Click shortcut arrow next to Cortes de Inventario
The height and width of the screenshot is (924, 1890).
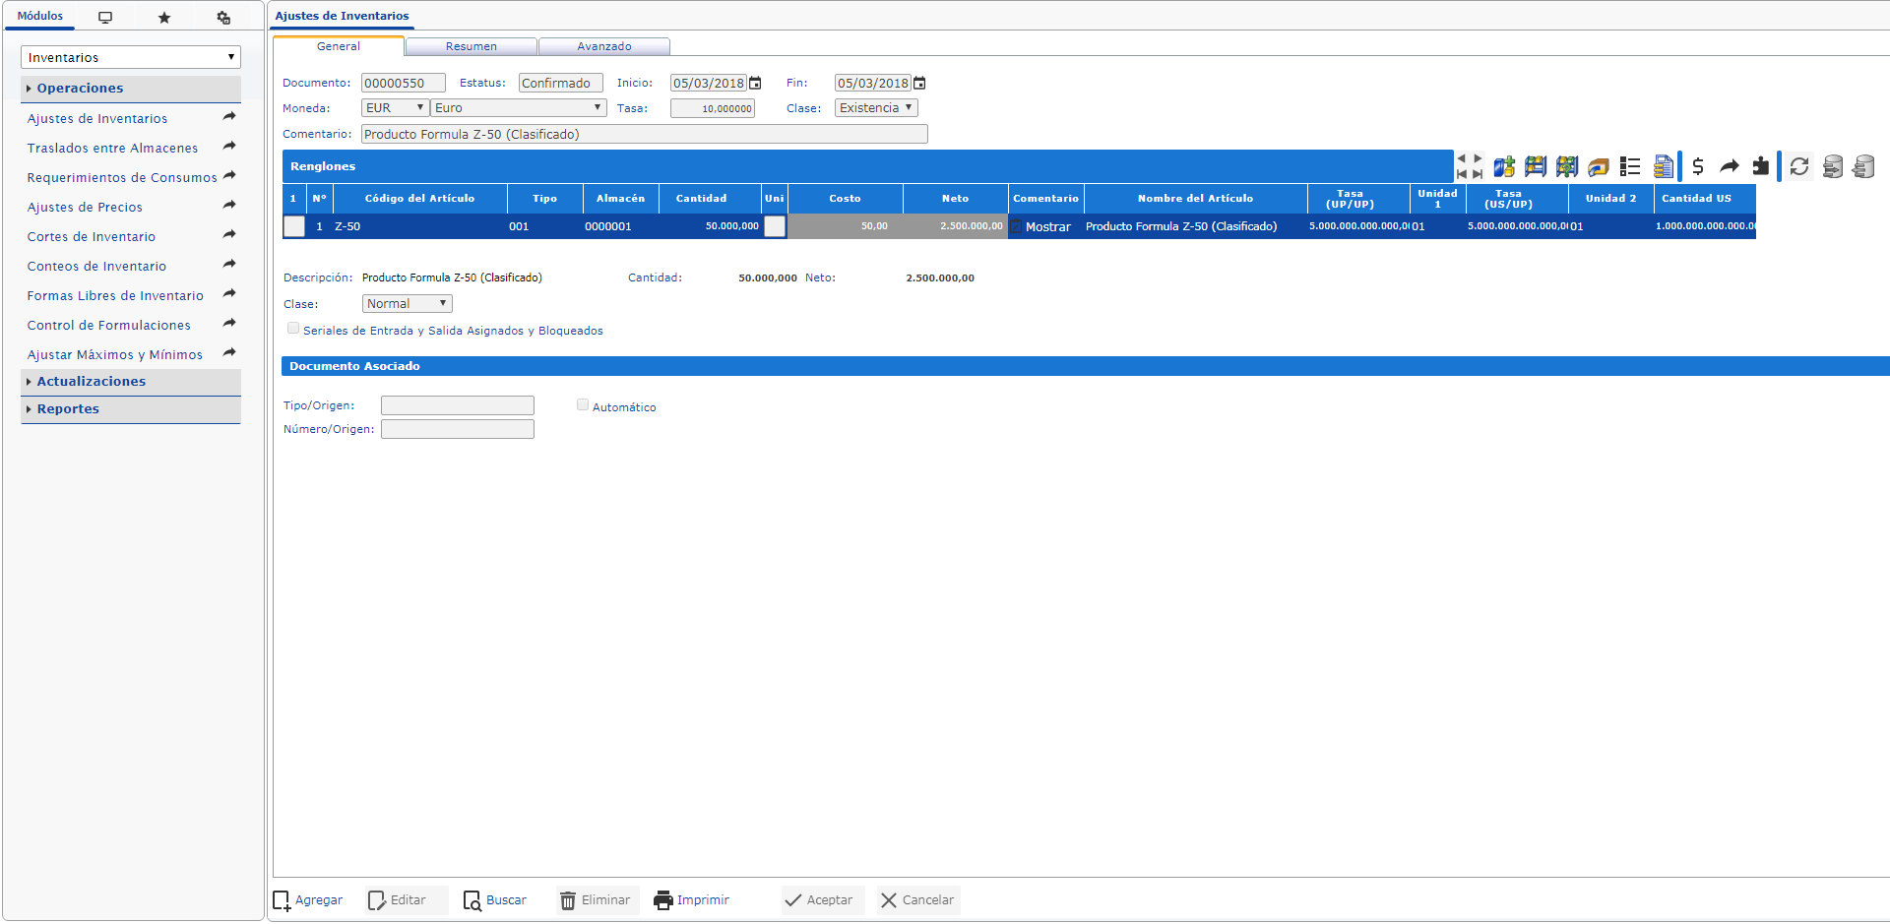(229, 235)
